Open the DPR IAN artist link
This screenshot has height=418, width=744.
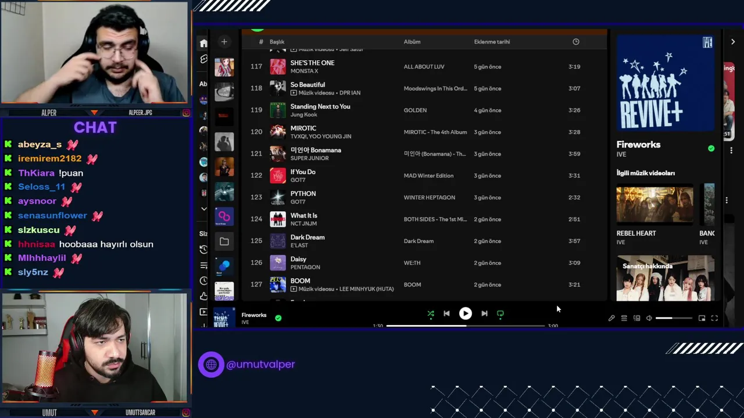(350, 93)
